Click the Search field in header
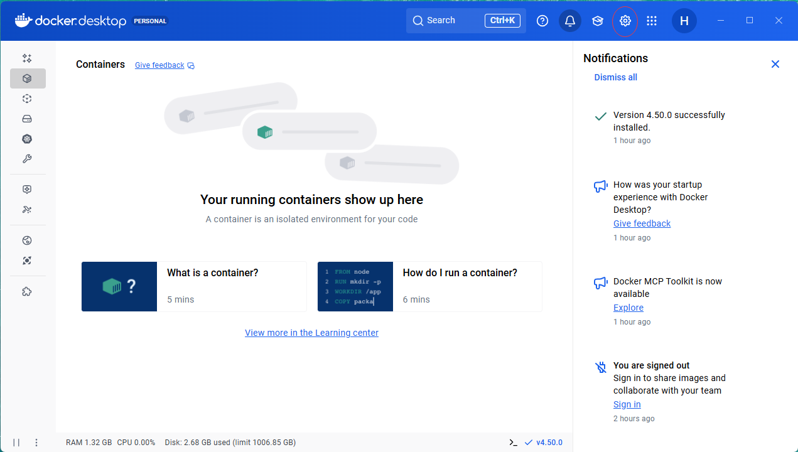The height and width of the screenshot is (452, 798). [466, 21]
